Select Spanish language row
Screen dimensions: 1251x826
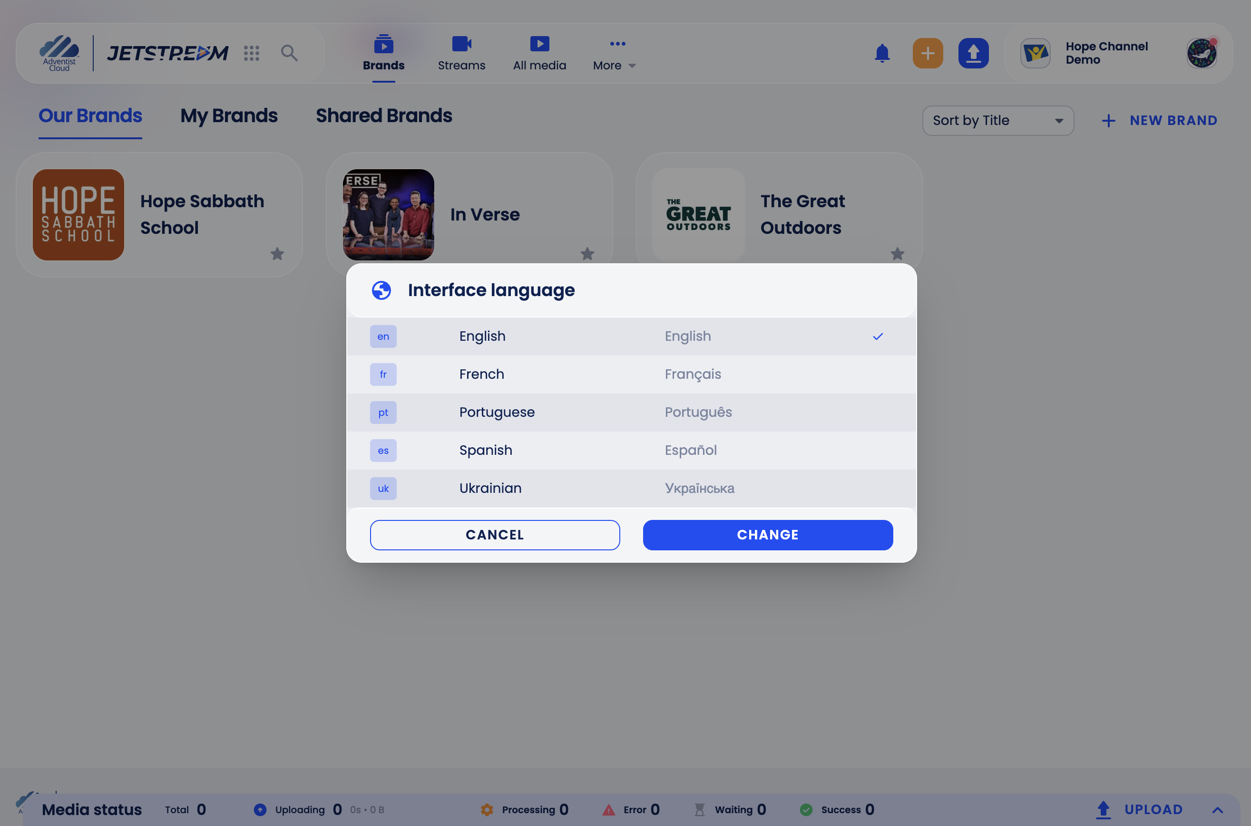(x=631, y=450)
